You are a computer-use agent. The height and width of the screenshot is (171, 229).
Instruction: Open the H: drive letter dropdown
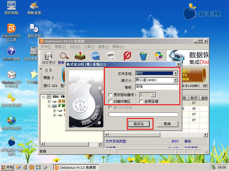point(153,95)
